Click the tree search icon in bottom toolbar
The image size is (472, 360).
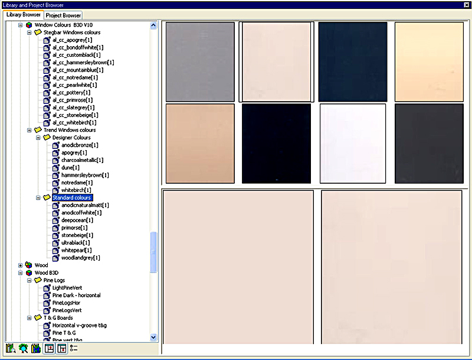[24, 349]
